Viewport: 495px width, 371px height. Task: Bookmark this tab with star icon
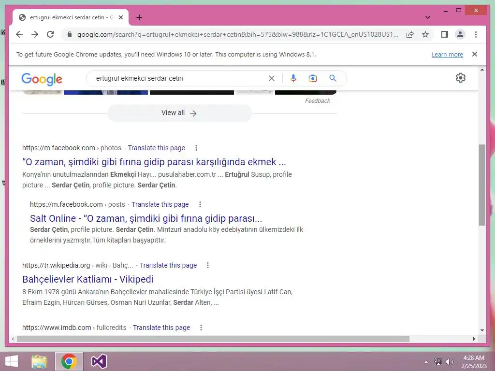point(425,34)
